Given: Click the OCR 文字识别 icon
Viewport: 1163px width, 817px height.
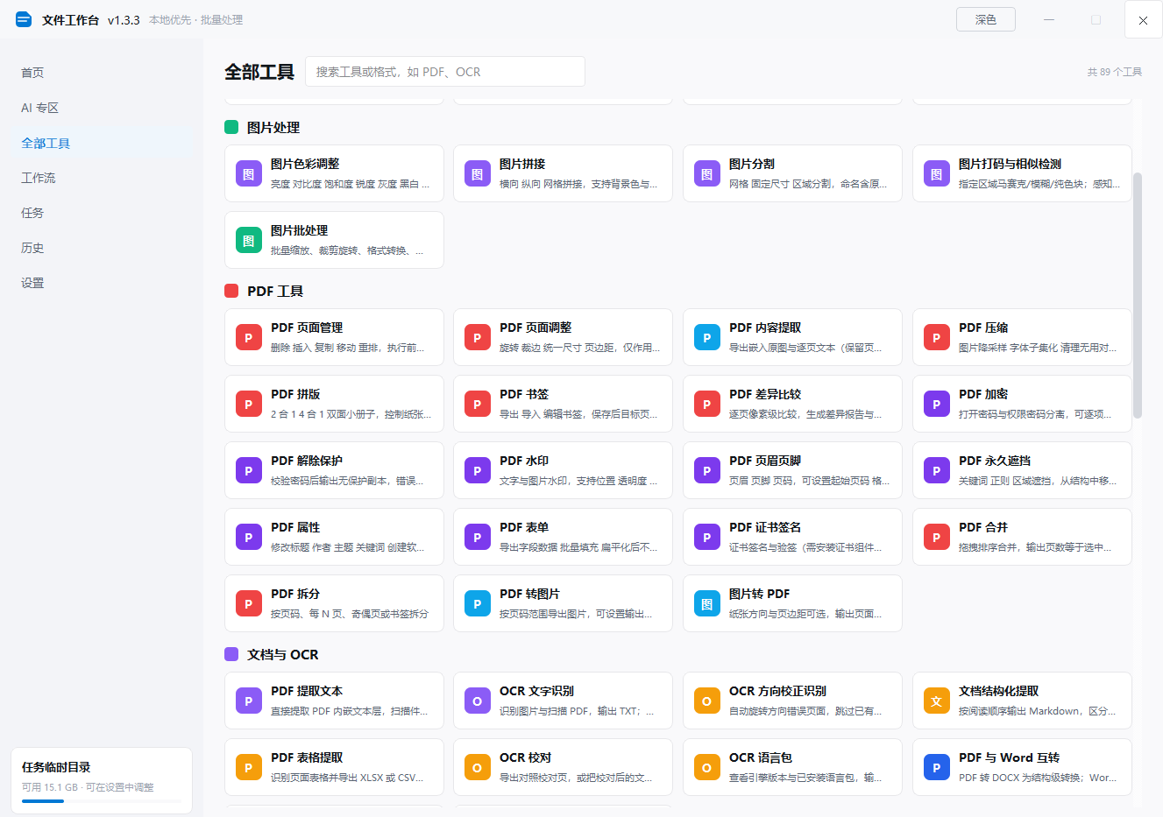Looking at the screenshot, I should (478, 701).
